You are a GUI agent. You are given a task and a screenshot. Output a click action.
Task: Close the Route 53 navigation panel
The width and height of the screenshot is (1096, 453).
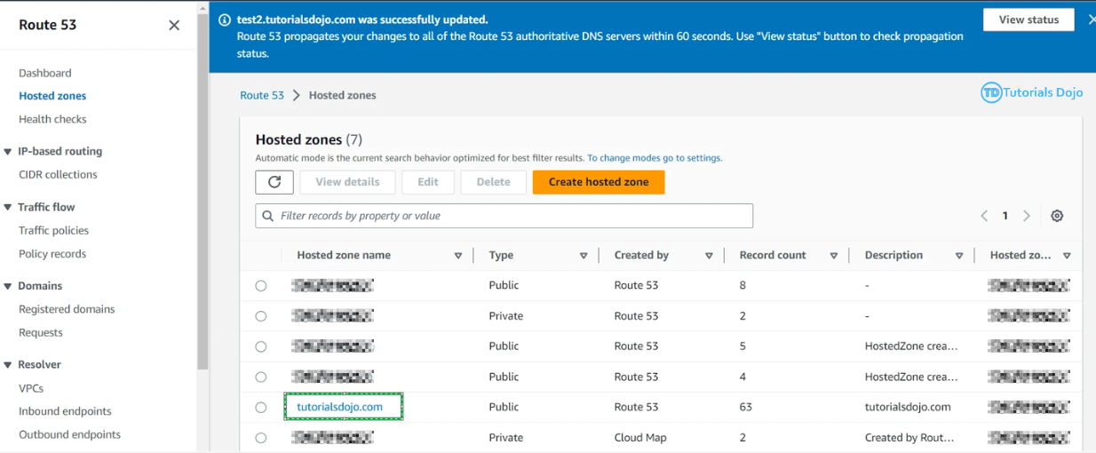tap(174, 25)
